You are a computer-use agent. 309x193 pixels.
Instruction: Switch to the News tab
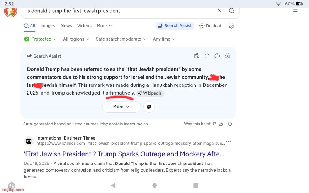(66, 26)
